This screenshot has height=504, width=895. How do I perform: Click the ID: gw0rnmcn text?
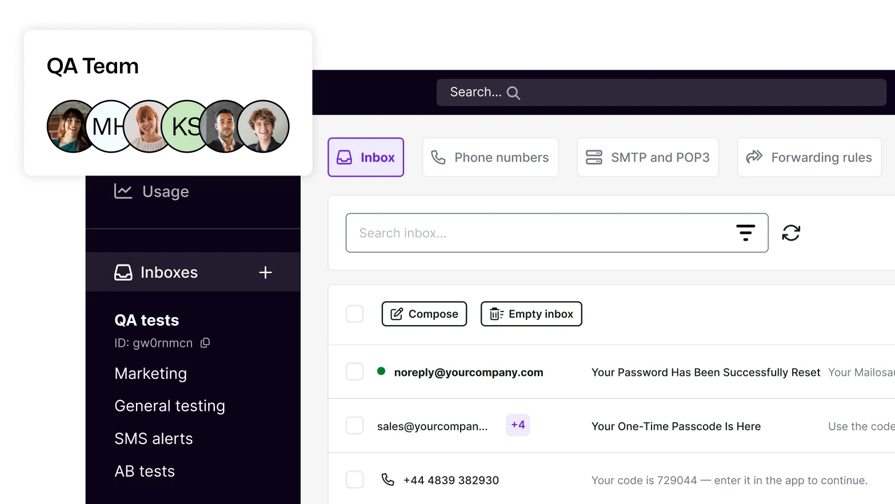click(x=153, y=343)
